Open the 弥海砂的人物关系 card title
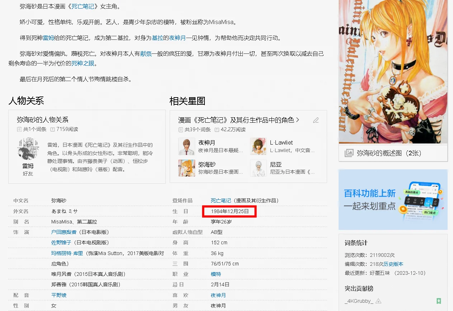 [43, 119]
